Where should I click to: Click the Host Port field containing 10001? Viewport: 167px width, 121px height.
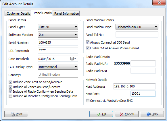pos(143,93)
